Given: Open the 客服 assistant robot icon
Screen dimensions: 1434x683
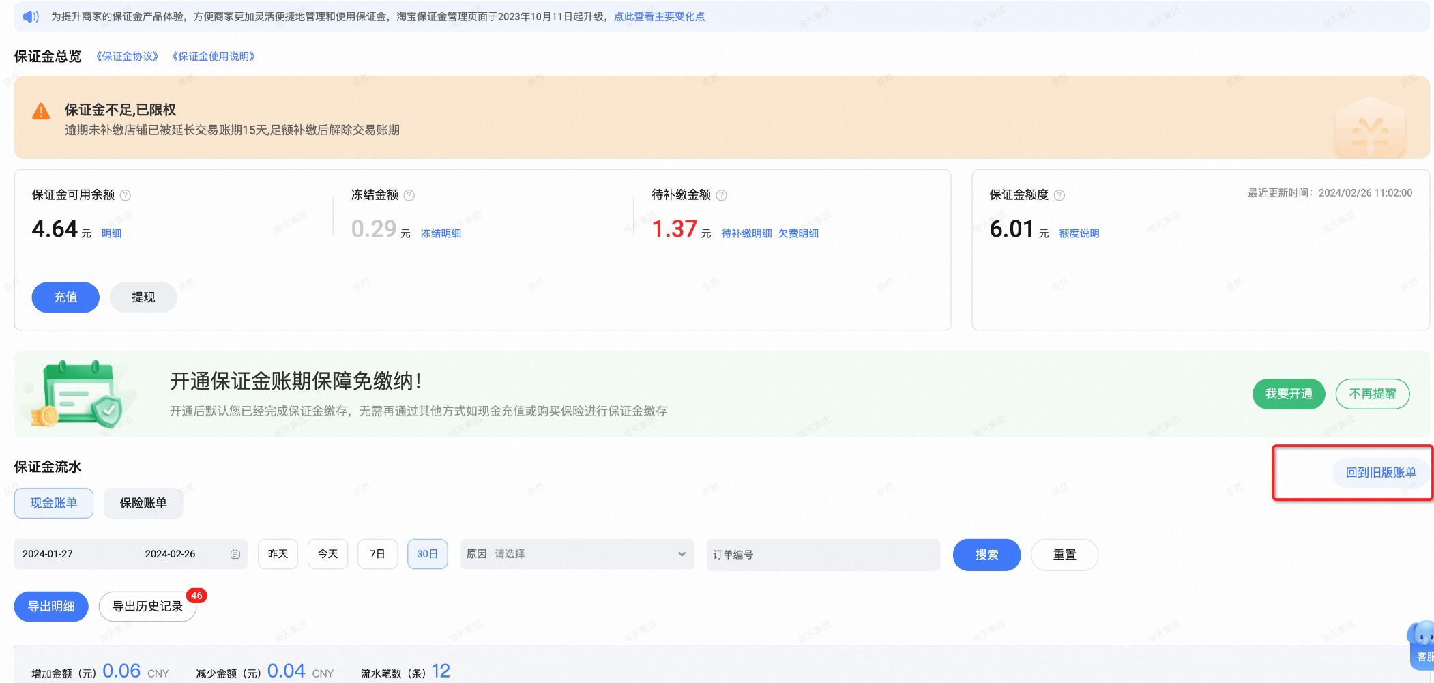Looking at the screenshot, I should pyautogui.click(x=1422, y=645).
